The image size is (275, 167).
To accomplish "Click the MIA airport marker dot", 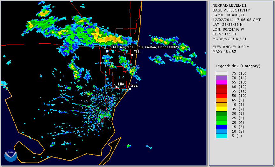I will click(116, 87).
